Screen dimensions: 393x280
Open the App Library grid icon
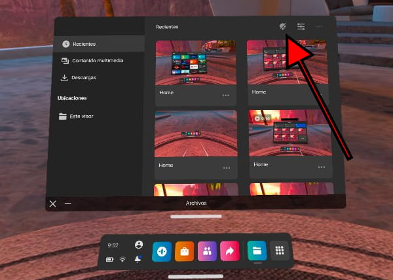tap(280, 250)
